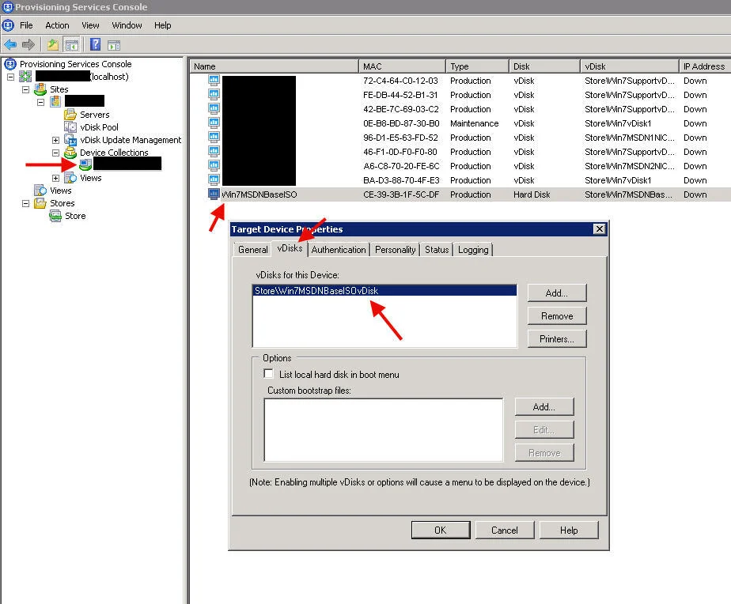Toggle the Show/Hide Action Pane icon

tap(114, 45)
